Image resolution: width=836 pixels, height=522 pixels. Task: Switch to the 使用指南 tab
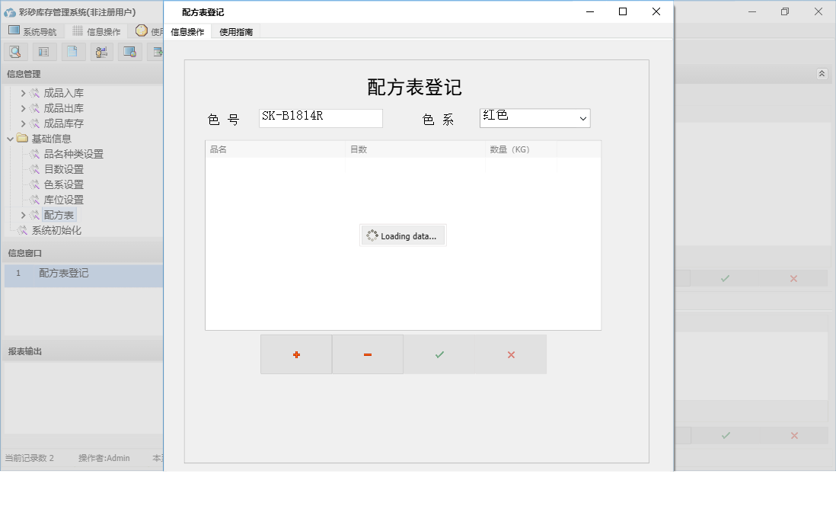pyautogui.click(x=237, y=32)
